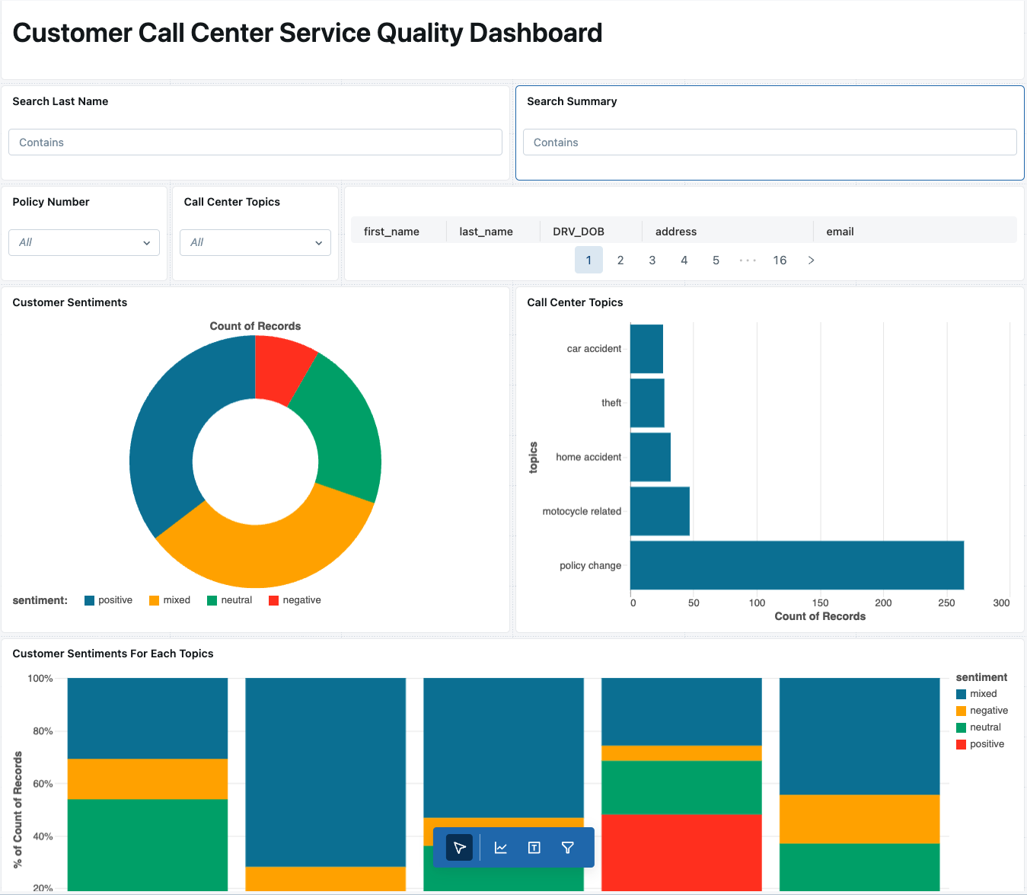Screen dimensions: 1027x895
Task: Select the dashboard title text
Action: point(308,33)
